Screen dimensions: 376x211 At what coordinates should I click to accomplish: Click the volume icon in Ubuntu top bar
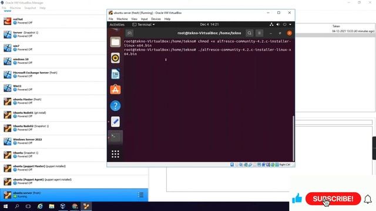coord(278,25)
